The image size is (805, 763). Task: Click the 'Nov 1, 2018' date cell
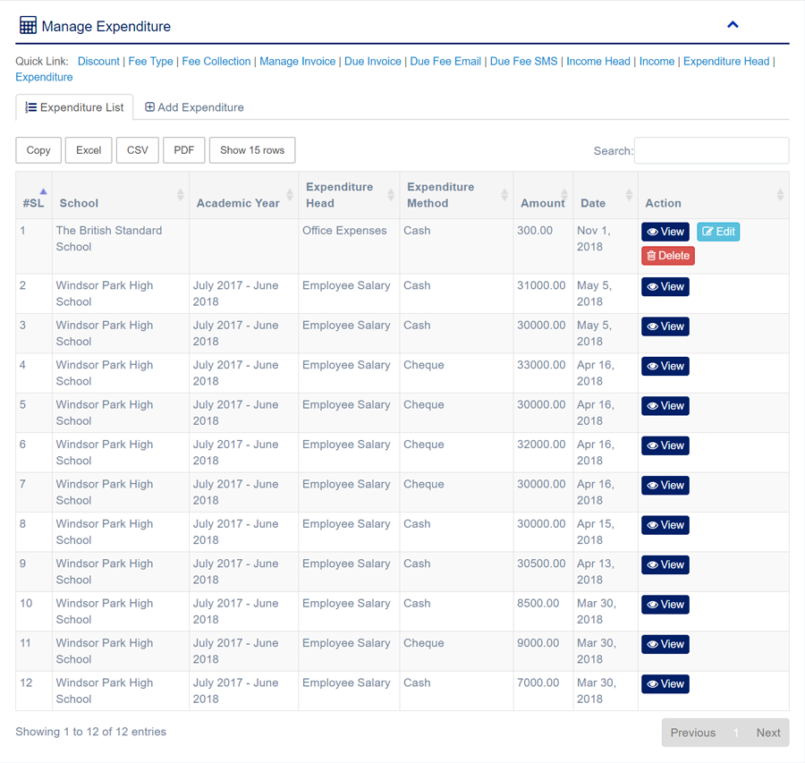tap(606, 247)
